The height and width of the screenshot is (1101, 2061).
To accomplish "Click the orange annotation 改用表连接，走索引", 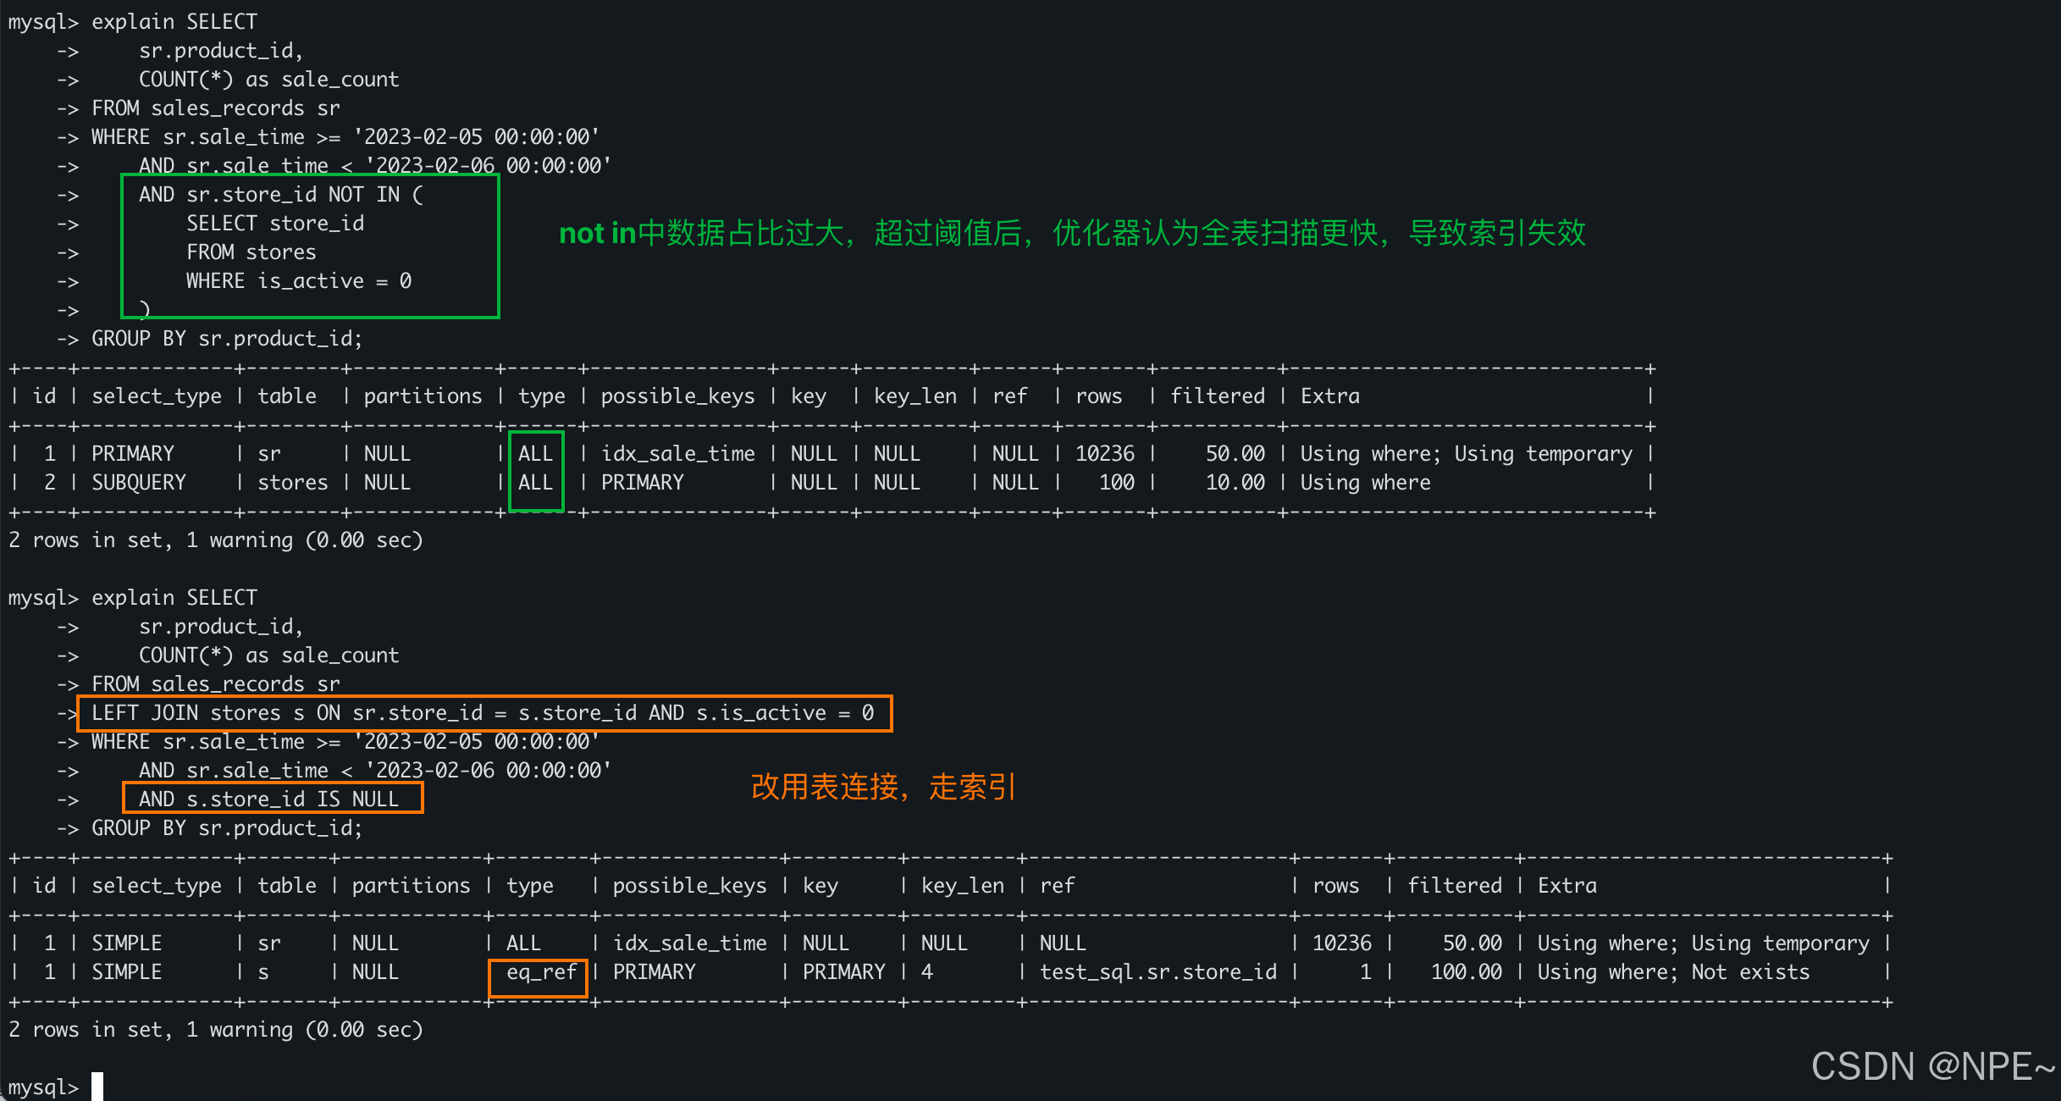I will pos(882,787).
